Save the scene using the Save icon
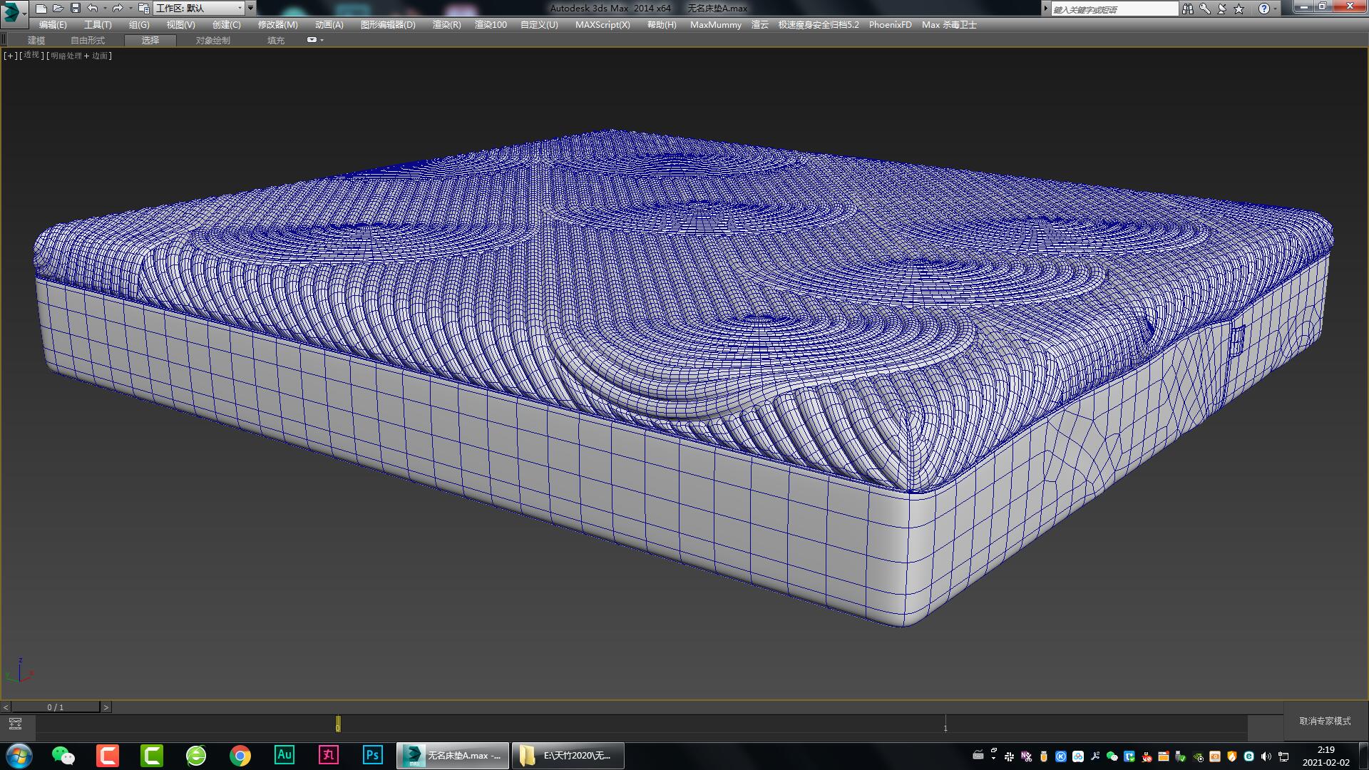1369x770 pixels. tap(75, 8)
